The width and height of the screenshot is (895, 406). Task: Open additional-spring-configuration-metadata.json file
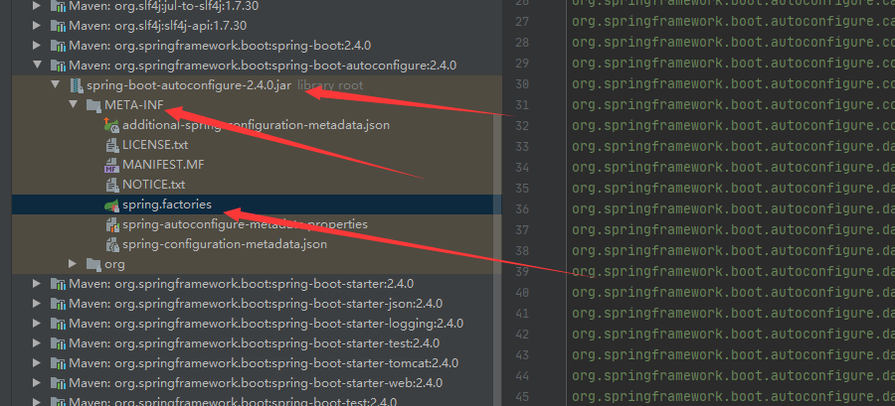coord(257,125)
